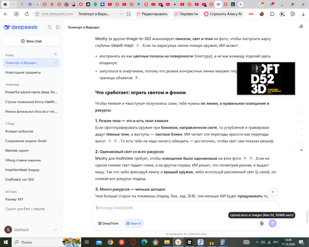Toggle DeepThink mode

point(108,224)
